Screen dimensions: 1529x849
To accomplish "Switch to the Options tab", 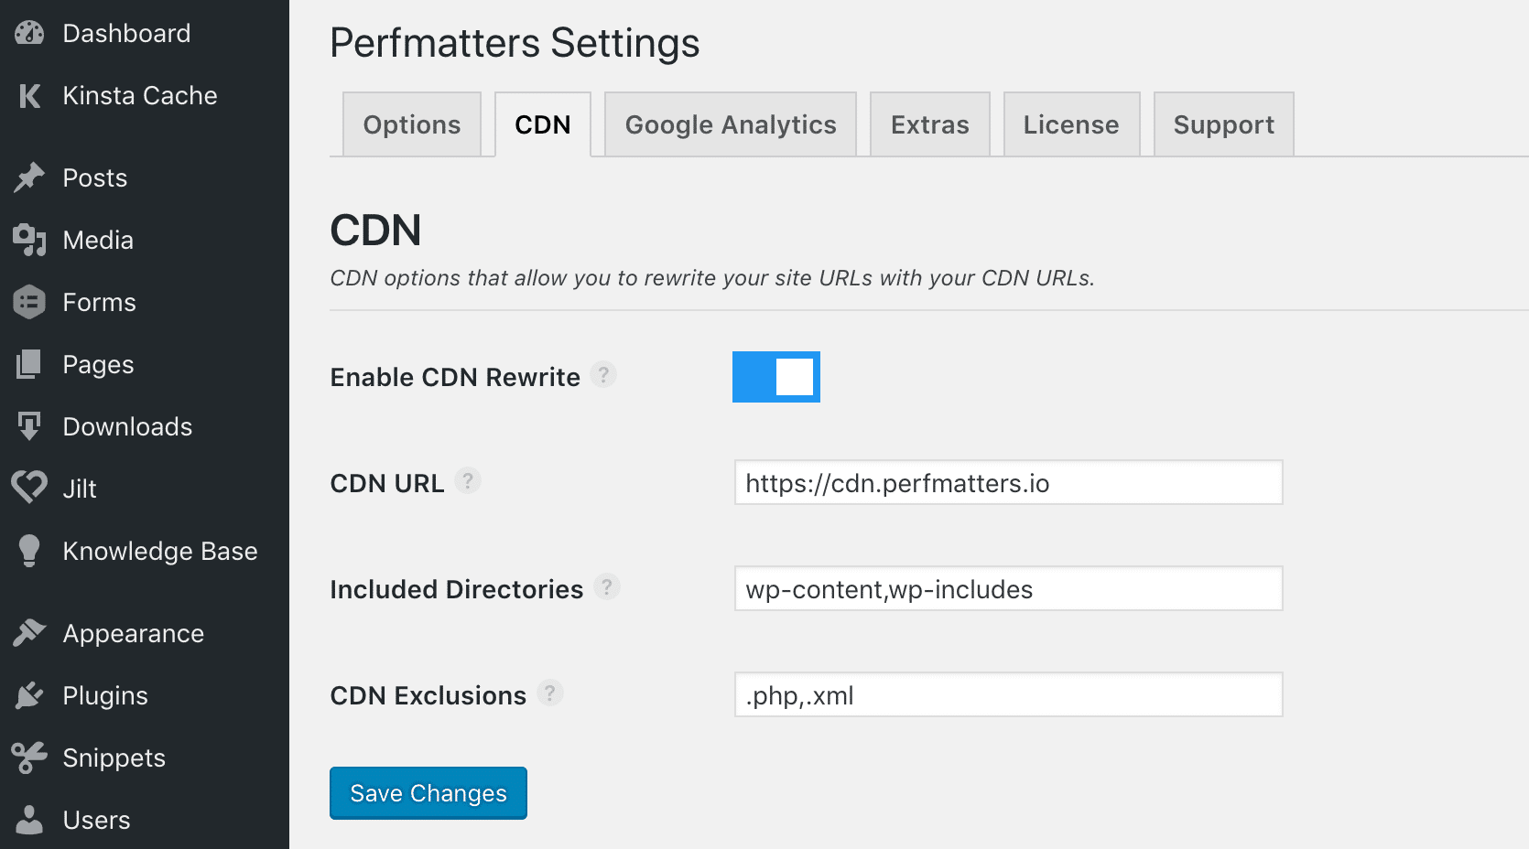I will [411, 124].
